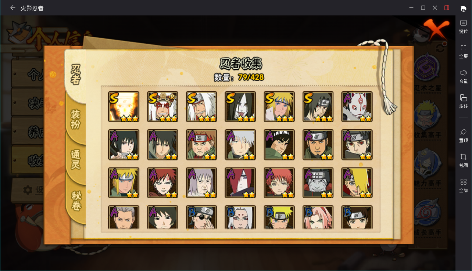Click the back arrow beside 火影忍者
The image size is (472, 271).
pos(13,8)
